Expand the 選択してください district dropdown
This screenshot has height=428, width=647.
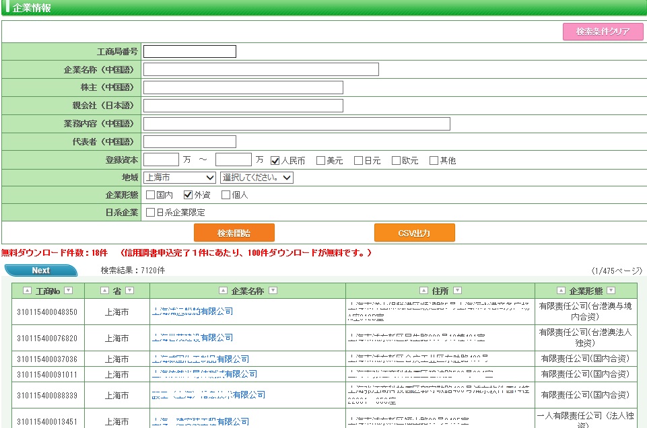click(257, 178)
